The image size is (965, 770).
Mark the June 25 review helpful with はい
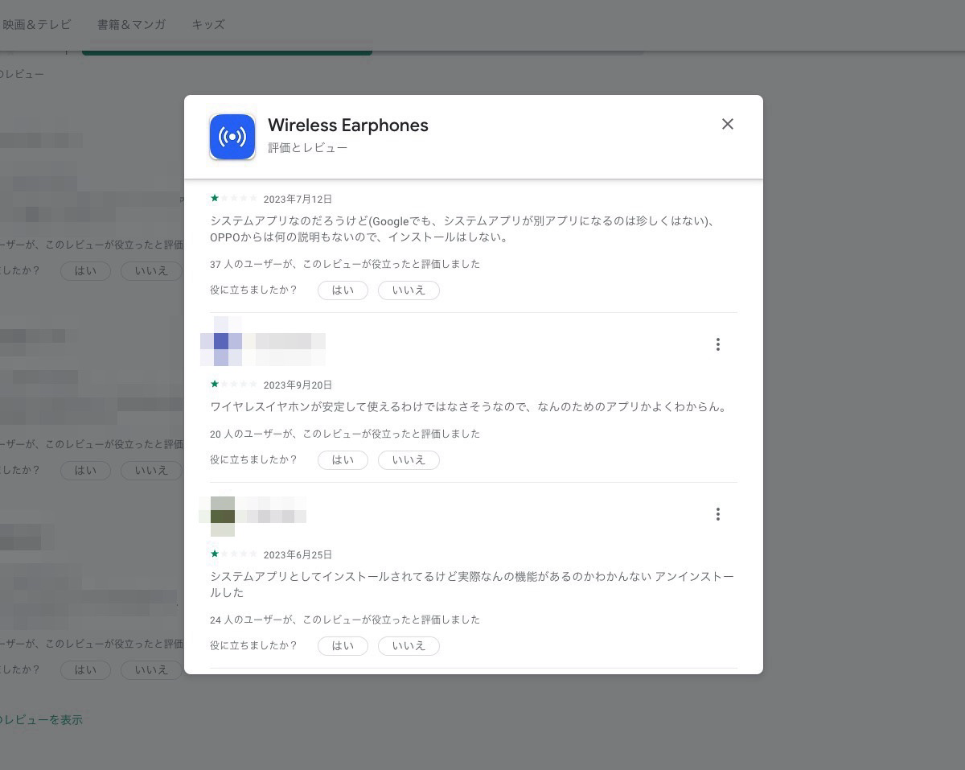point(343,645)
